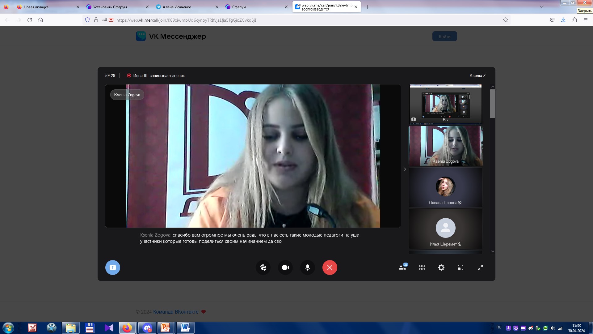
Task: Click the Войти button
Action: tap(444, 36)
